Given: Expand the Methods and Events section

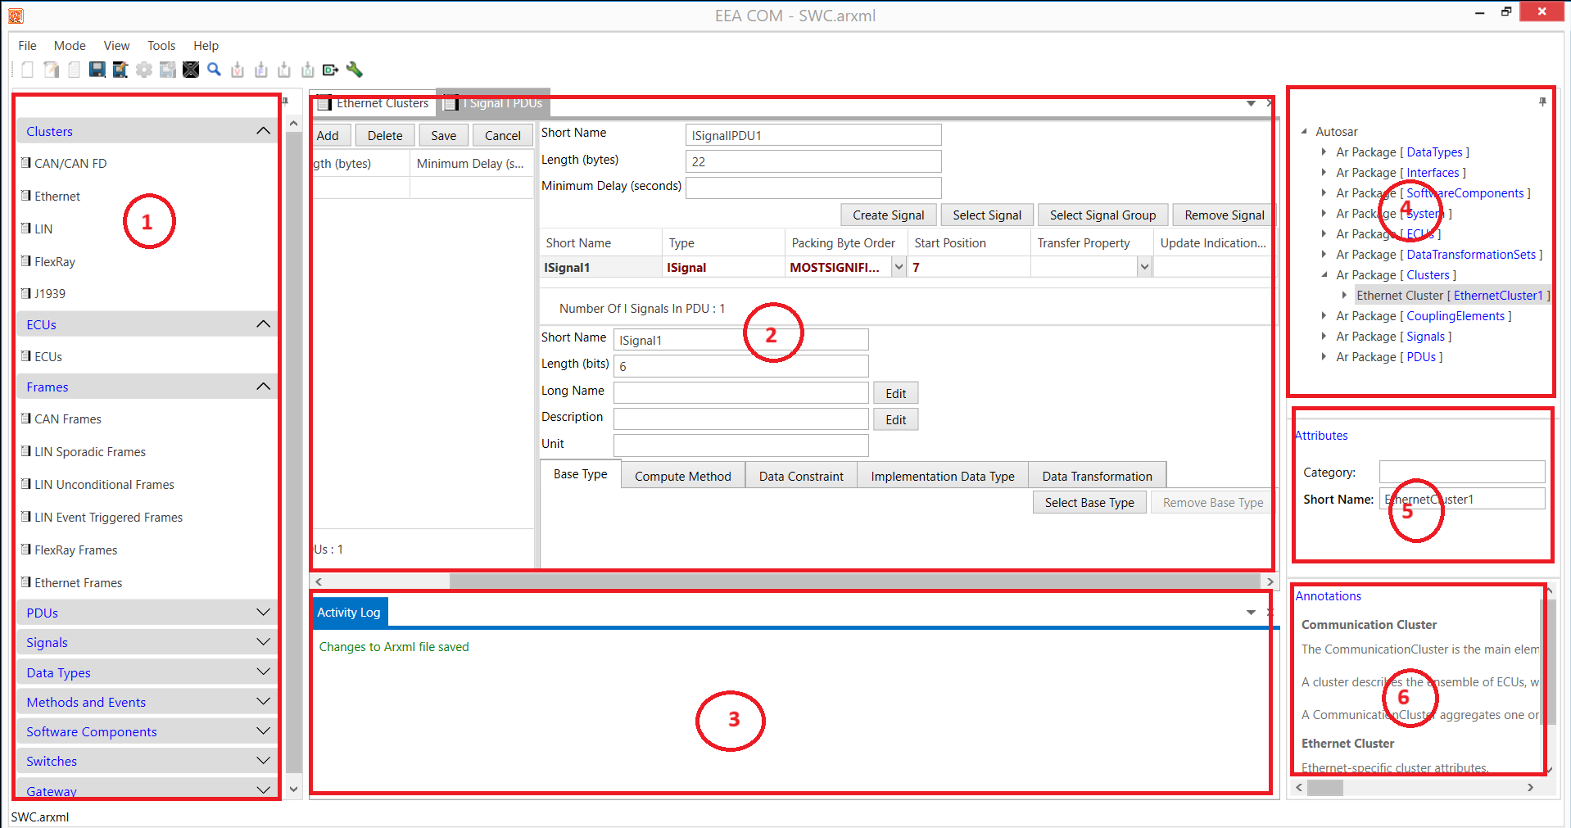Looking at the screenshot, I should coord(263,702).
